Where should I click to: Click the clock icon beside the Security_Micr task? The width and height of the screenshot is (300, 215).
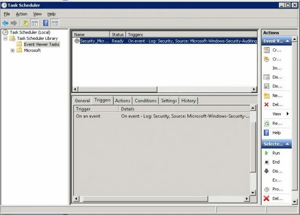pyautogui.click(x=77, y=41)
